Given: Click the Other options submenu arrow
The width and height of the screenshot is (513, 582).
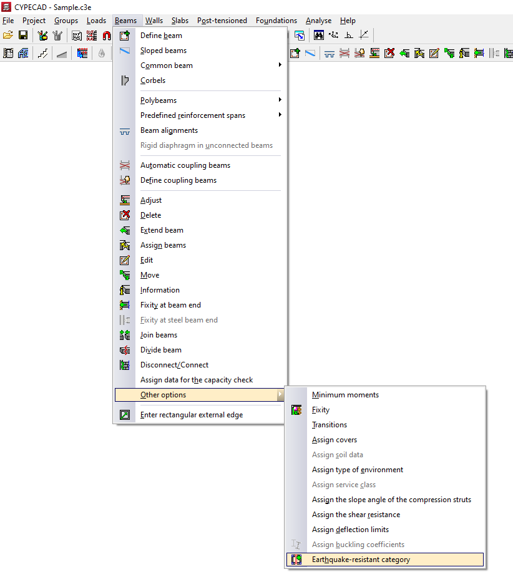Looking at the screenshot, I should pyautogui.click(x=280, y=395).
